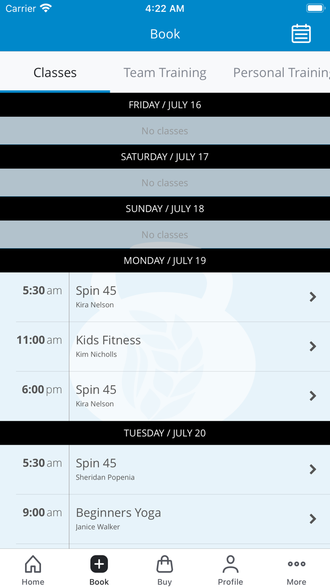Tap the No classes row under Friday July 16
The image size is (330, 588).
(x=165, y=131)
